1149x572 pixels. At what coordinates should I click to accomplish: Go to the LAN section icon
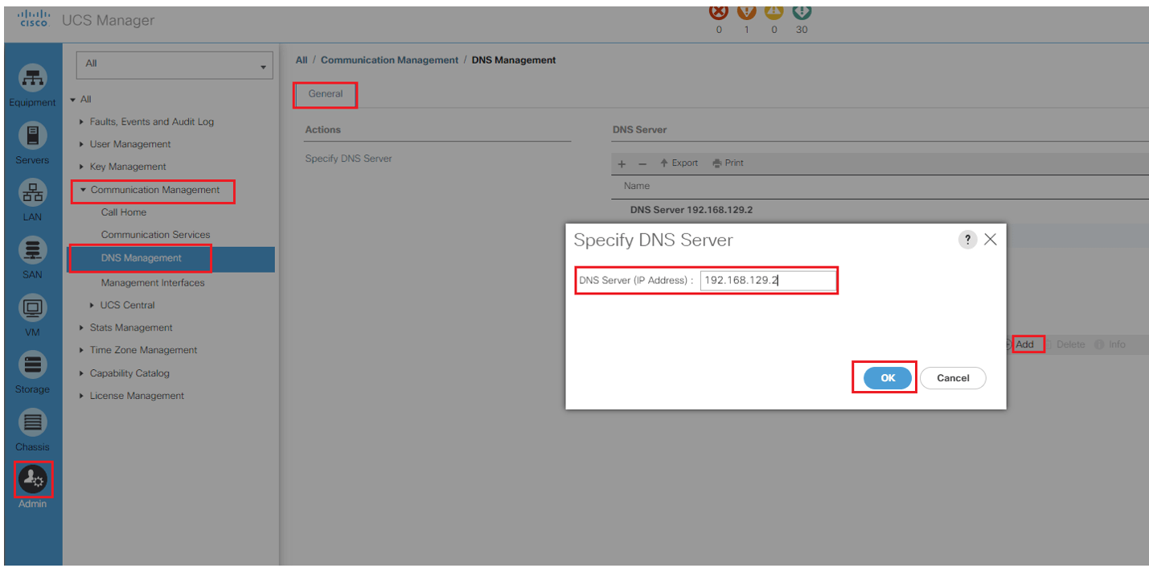33,193
